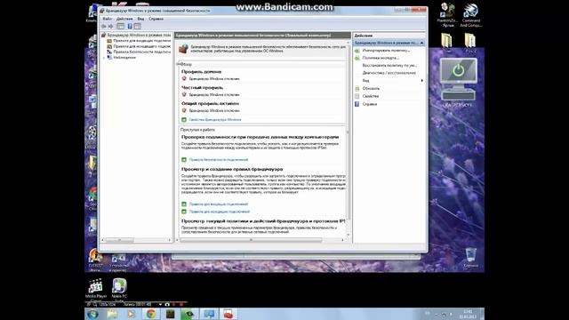
Task: Select outbound connection rules tree item
Action: pyautogui.click(x=141, y=46)
